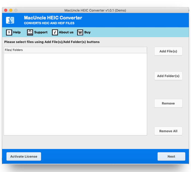The image size is (191, 172).
Task: Minimize window with the yellow button
Action: [11, 10]
